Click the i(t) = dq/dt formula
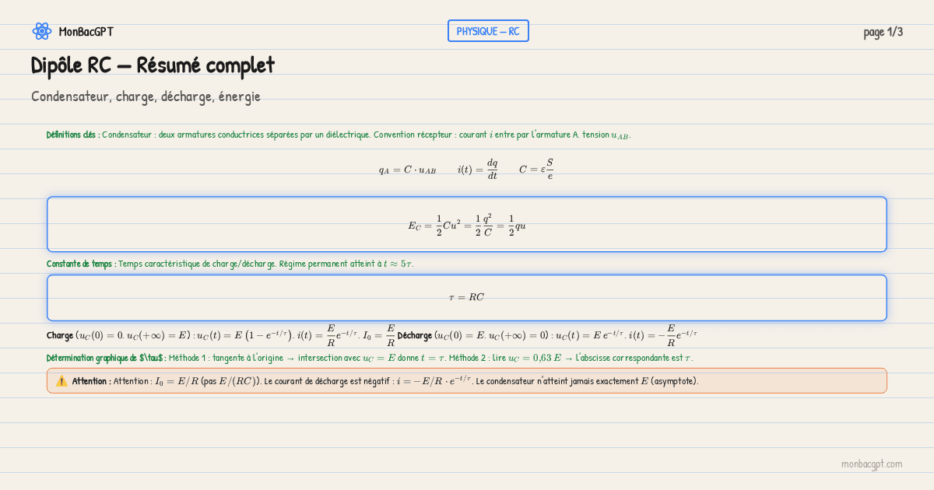This screenshot has width=934, height=490. tap(477, 170)
